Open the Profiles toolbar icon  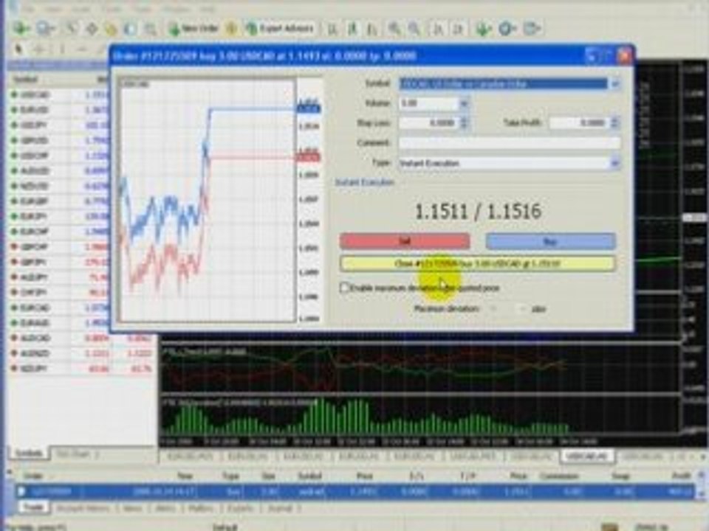click(44, 29)
